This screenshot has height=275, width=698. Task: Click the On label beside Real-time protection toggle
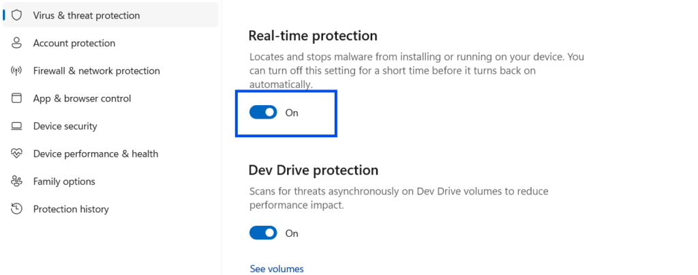[292, 113]
